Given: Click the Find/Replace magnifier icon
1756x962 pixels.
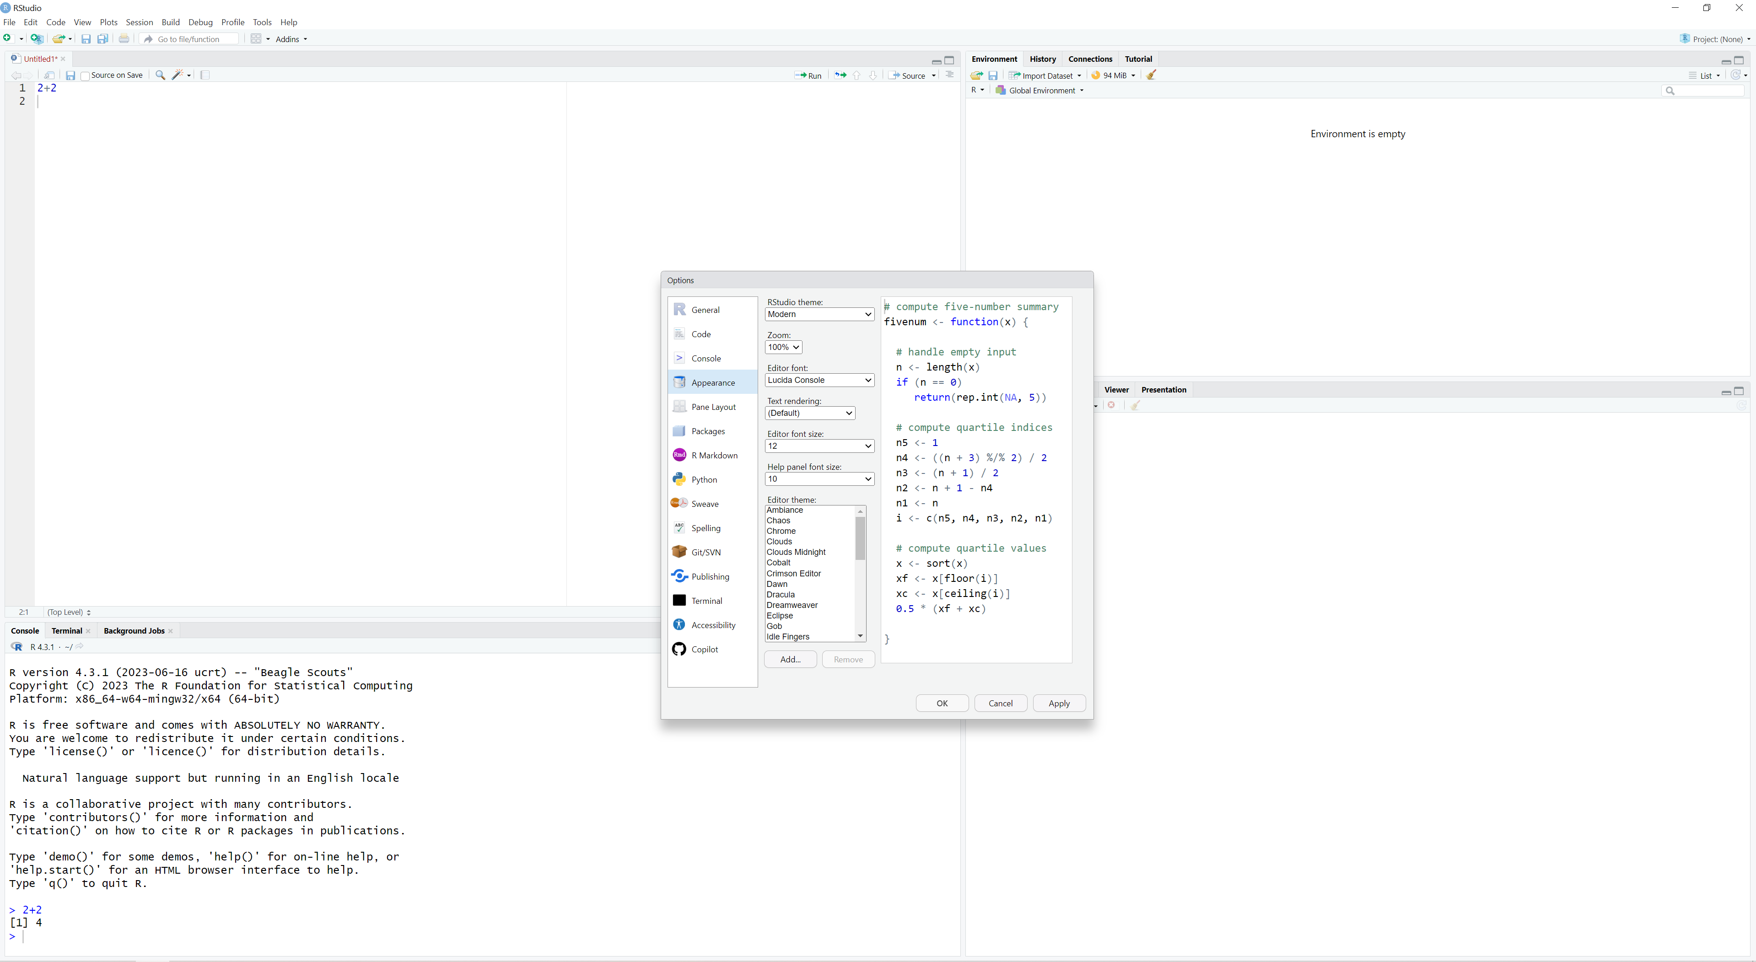Looking at the screenshot, I should (x=160, y=75).
